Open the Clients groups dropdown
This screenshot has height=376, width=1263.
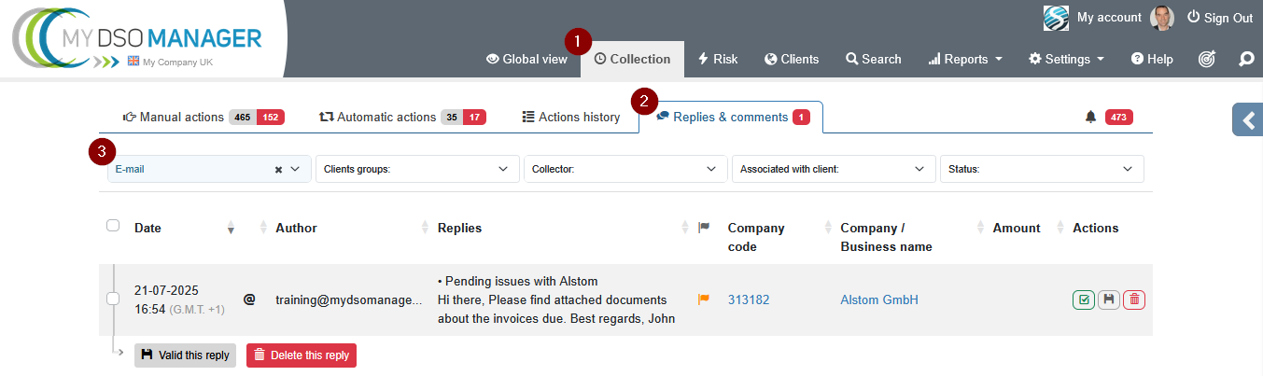point(417,169)
